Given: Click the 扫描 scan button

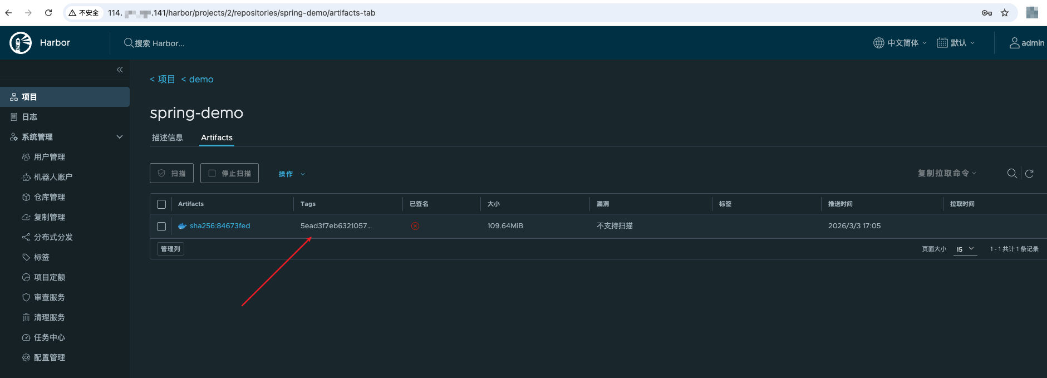Looking at the screenshot, I should (x=171, y=173).
